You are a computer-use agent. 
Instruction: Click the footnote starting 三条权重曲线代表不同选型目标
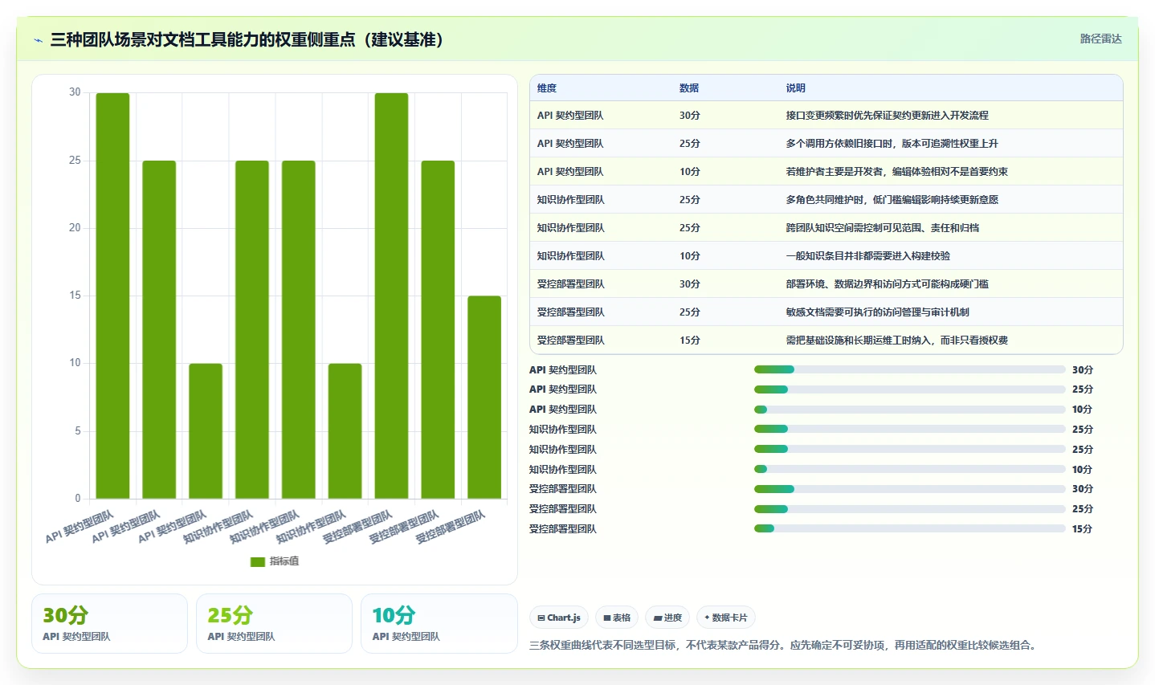784,645
